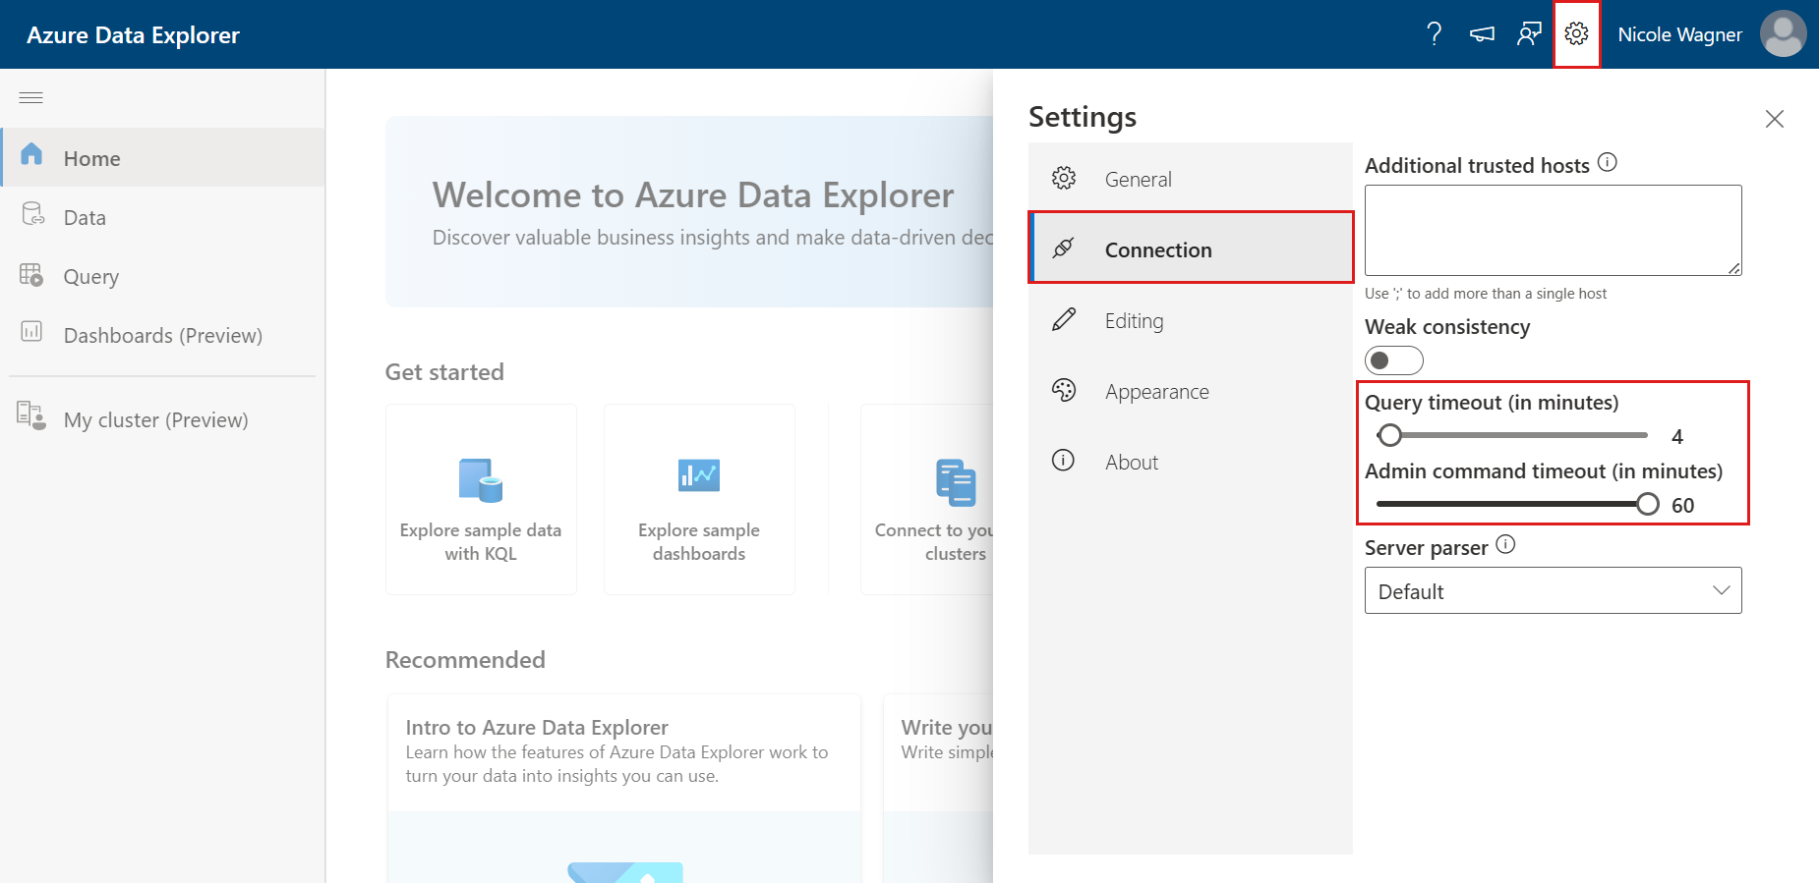
Task: Click the feedback person icon
Action: tap(1529, 34)
